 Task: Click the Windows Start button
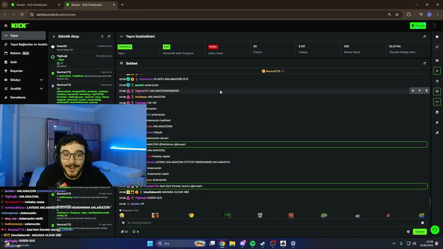(x=150, y=243)
